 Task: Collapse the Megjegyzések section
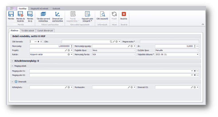pyautogui.click(x=13, y=66)
